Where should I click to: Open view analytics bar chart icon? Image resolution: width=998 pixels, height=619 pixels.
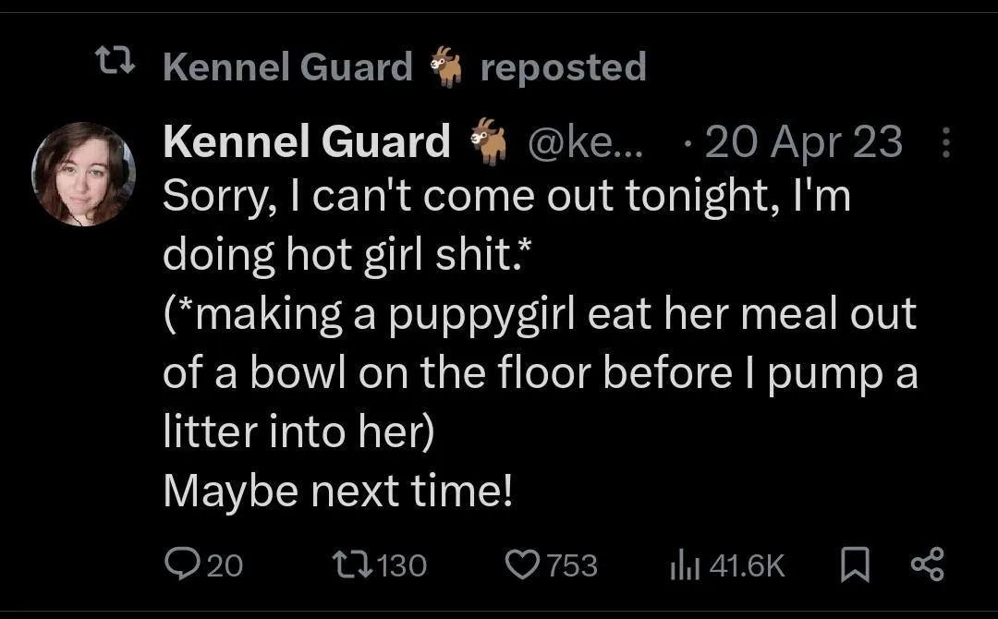click(682, 564)
